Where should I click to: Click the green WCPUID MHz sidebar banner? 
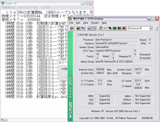(70, 76)
